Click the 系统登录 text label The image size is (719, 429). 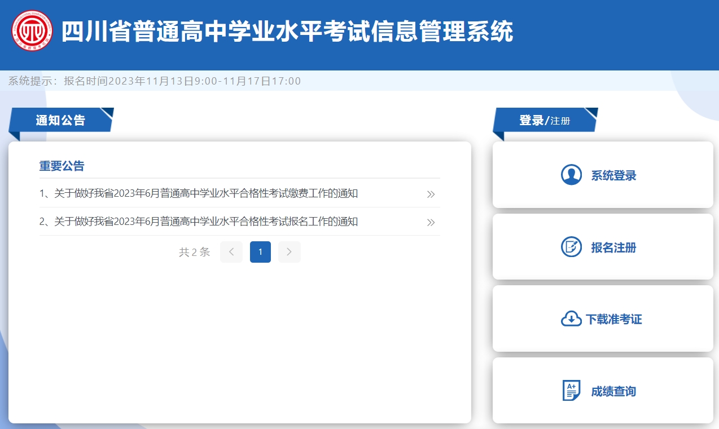coord(613,175)
